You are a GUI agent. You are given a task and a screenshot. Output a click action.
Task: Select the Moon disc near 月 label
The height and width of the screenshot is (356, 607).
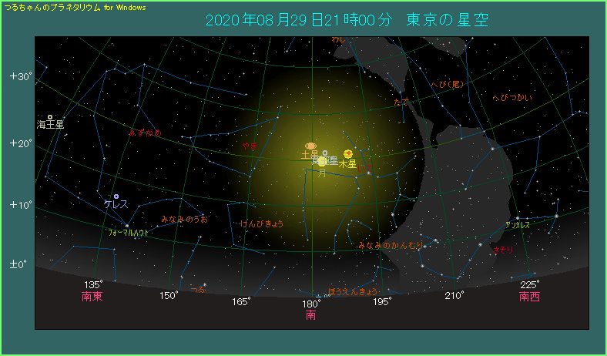[322, 161]
